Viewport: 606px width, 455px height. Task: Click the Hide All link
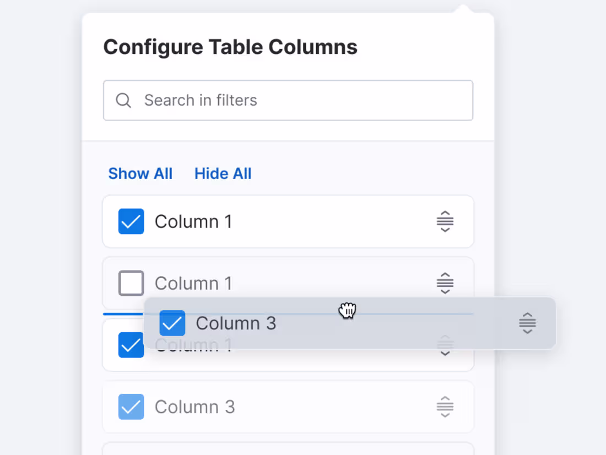(223, 174)
